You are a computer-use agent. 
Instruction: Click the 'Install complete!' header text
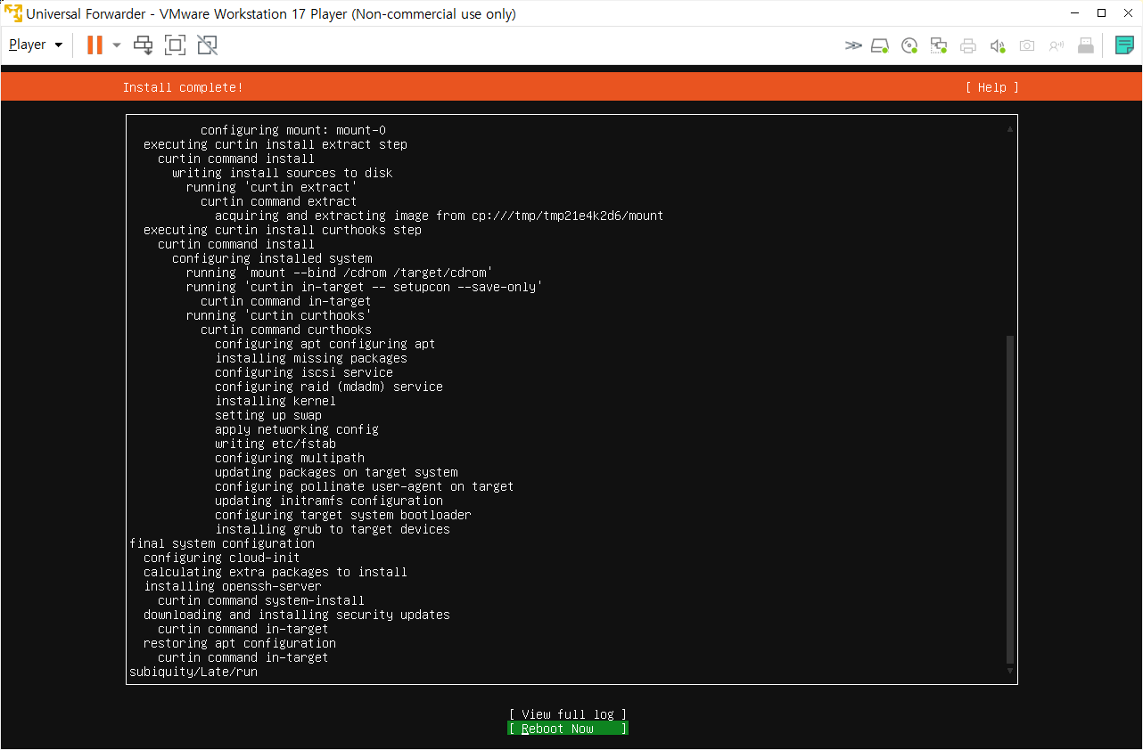pyautogui.click(x=183, y=87)
